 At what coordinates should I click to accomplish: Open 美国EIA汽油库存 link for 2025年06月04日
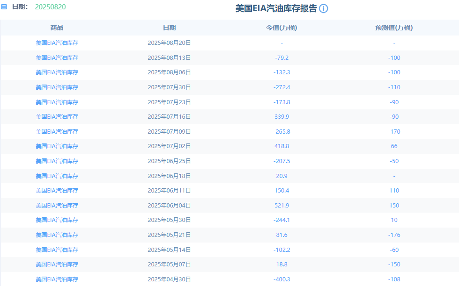(57, 206)
